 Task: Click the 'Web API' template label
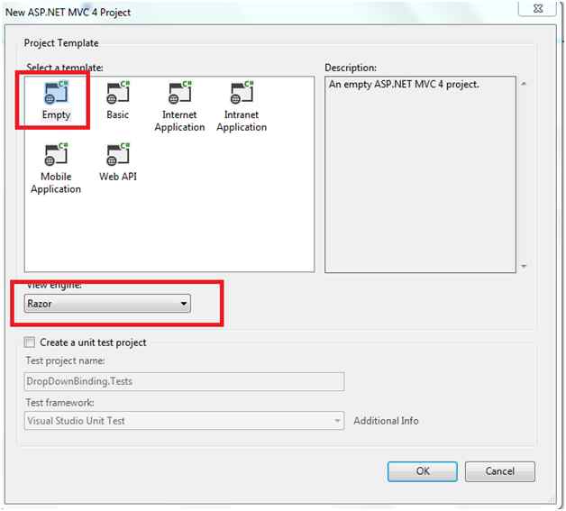click(118, 177)
